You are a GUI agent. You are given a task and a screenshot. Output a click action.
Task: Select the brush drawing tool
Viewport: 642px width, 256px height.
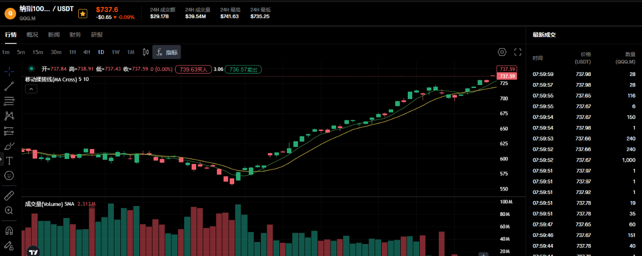[9, 146]
